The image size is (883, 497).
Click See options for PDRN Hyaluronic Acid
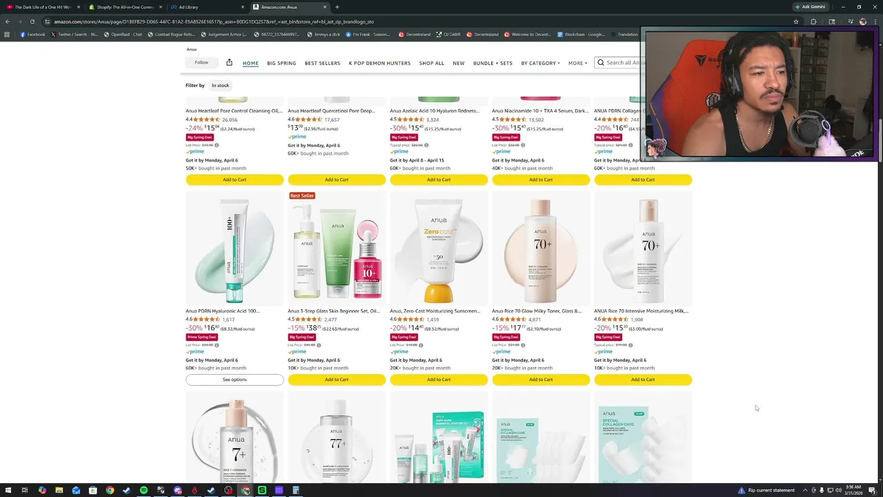tap(235, 380)
